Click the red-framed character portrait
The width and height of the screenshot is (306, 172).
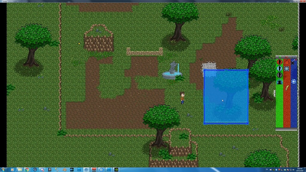[279, 62]
